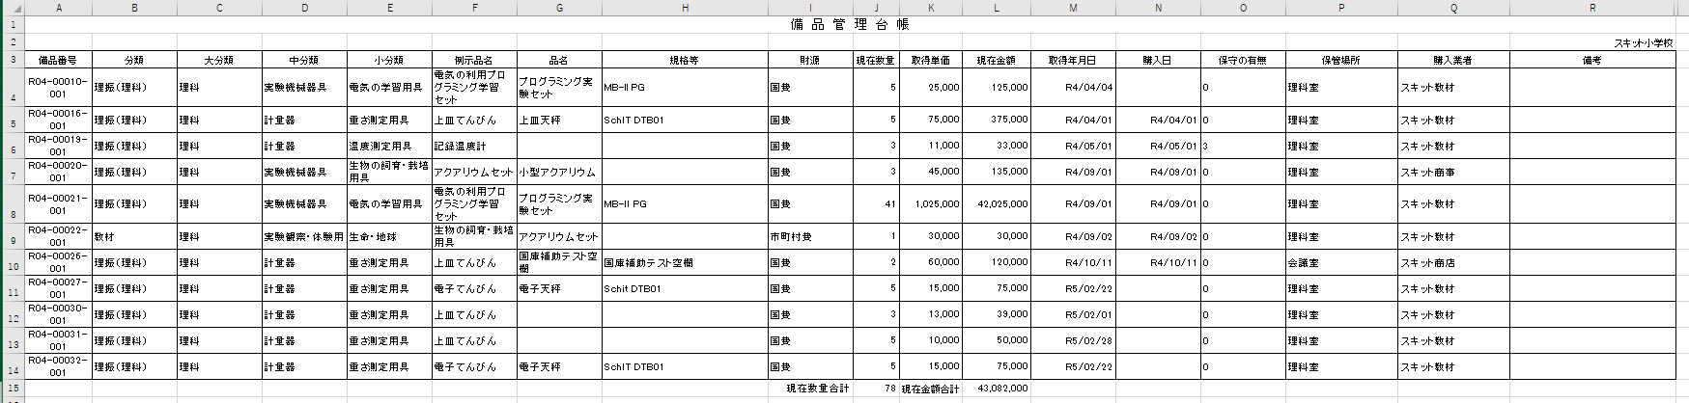Select column H header

[685, 8]
